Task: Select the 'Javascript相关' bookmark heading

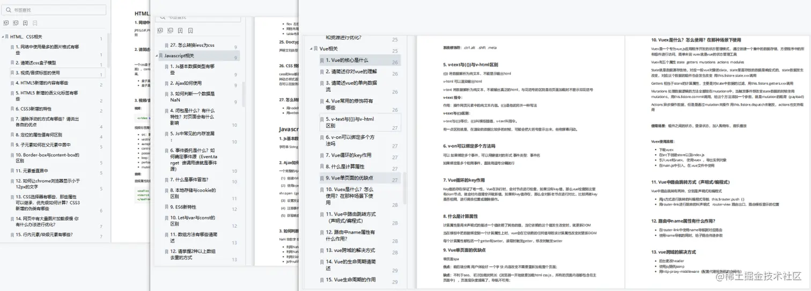Action: click(180, 56)
